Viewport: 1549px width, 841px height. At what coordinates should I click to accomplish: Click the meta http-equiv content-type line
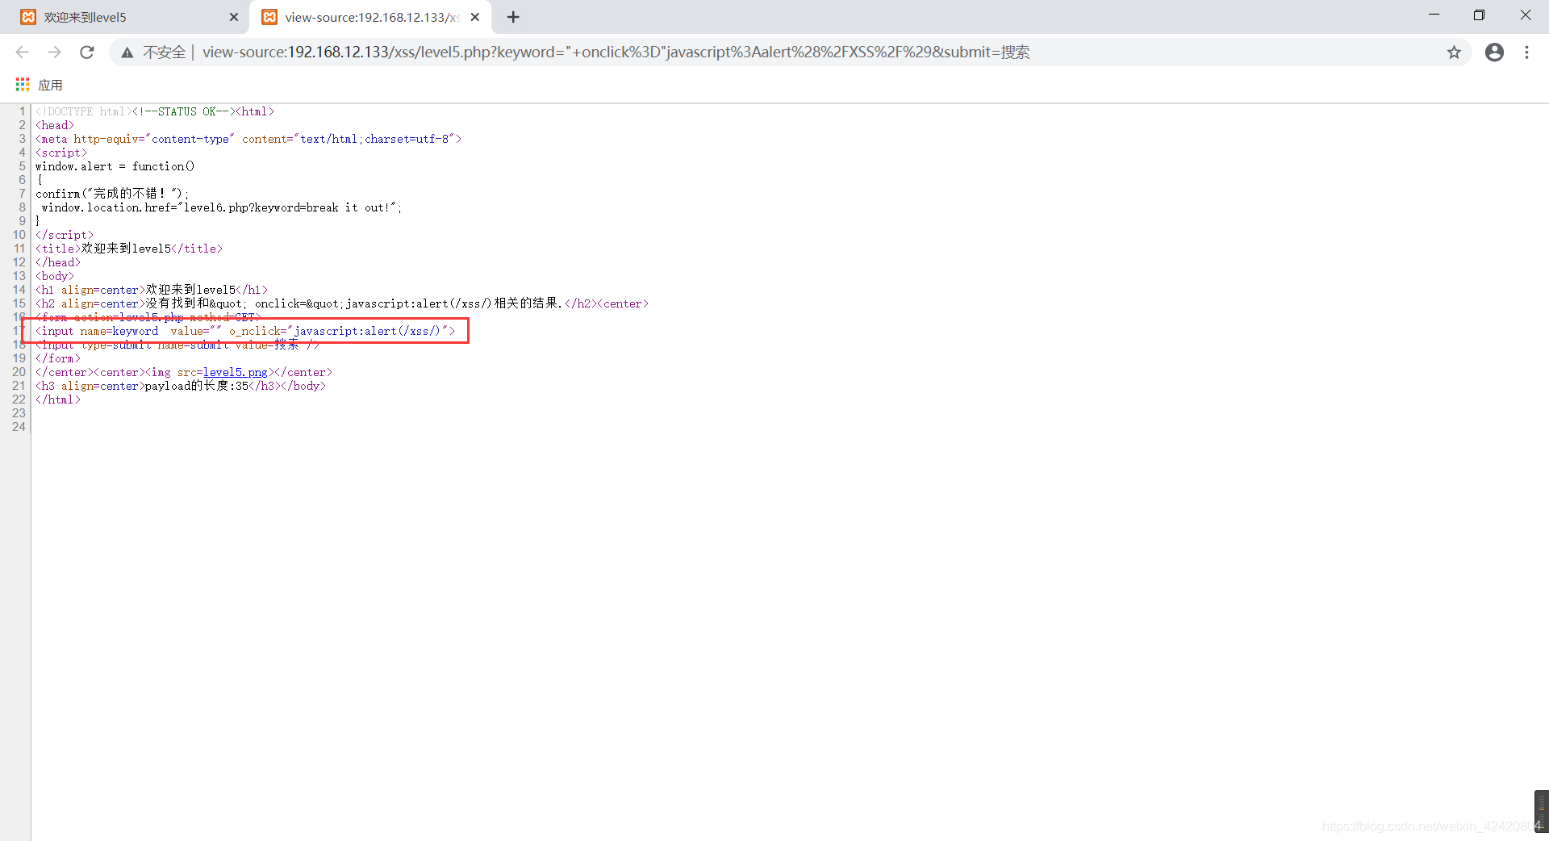click(248, 140)
